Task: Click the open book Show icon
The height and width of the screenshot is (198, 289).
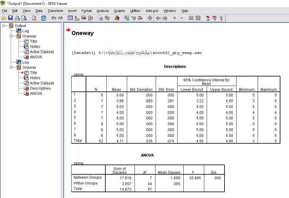Action: pos(191,18)
